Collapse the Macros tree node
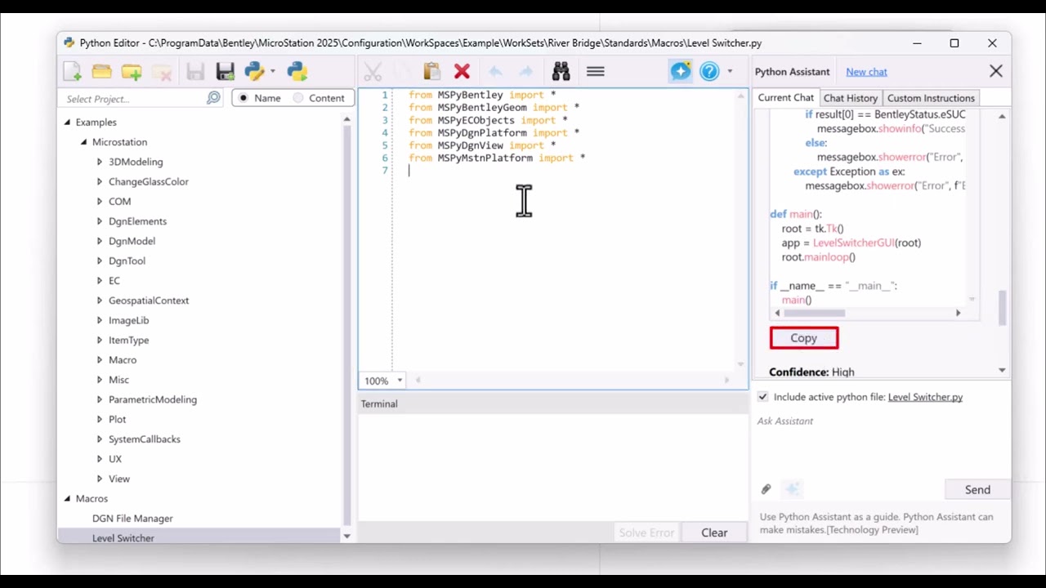 [x=67, y=499]
